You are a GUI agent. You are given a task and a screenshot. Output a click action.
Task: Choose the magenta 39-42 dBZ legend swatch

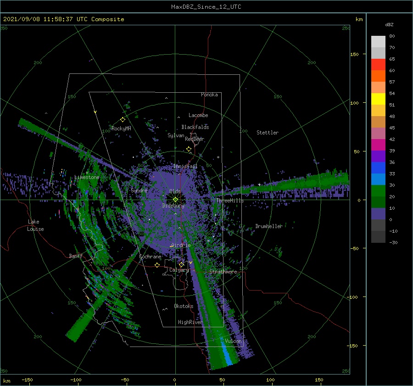pos(378,145)
